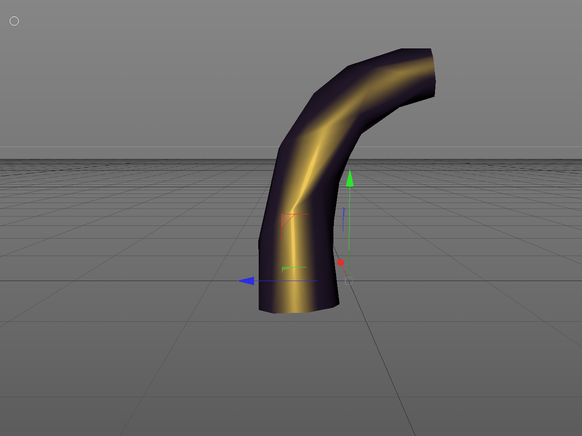
Task: Grab the green Y-axis arrow of the gizmo
Action: tap(349, 178)
